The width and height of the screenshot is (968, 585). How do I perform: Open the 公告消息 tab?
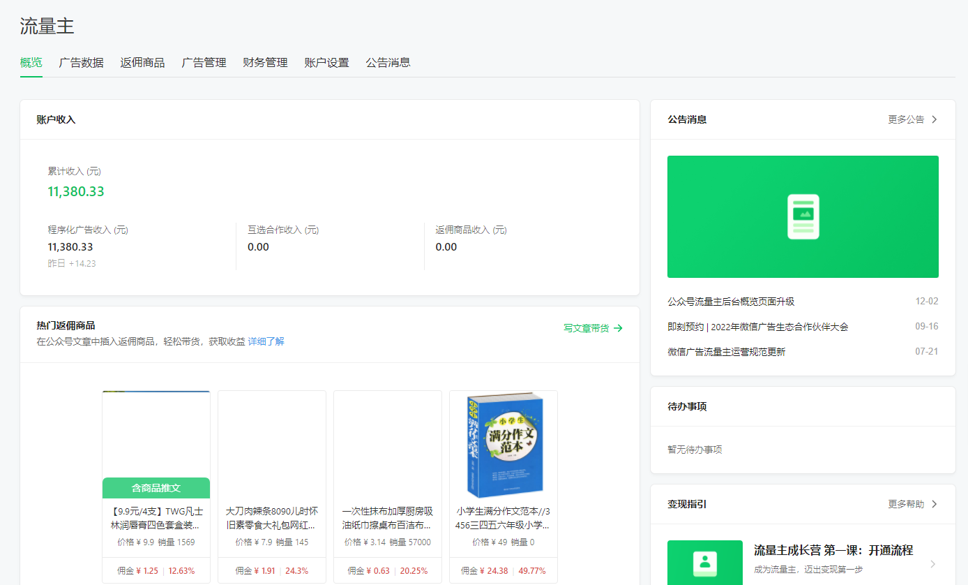coord(388,63)
